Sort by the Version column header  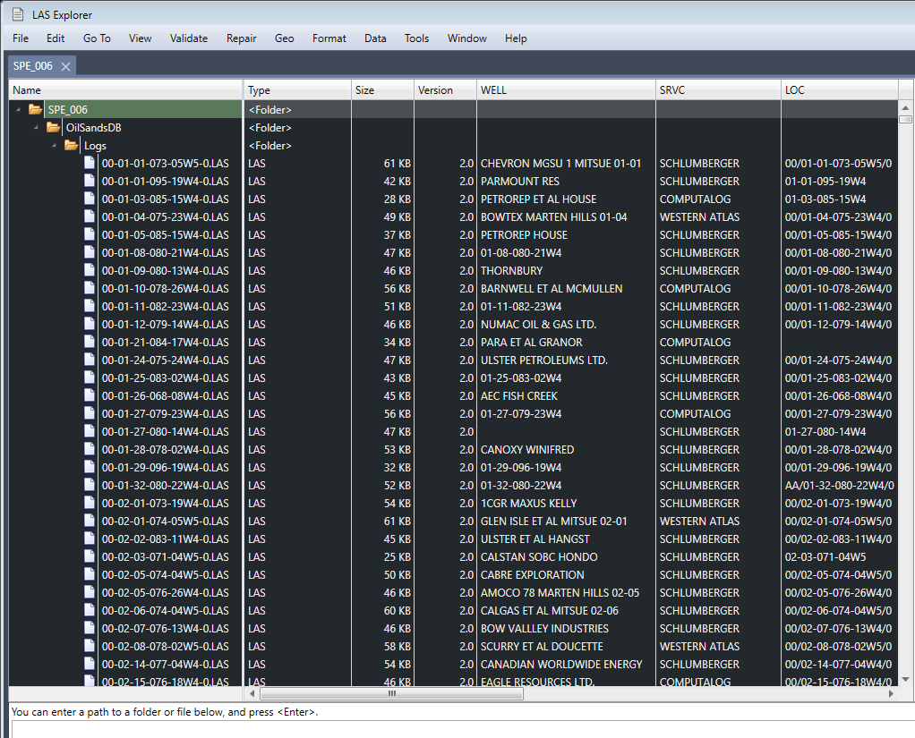445,89
